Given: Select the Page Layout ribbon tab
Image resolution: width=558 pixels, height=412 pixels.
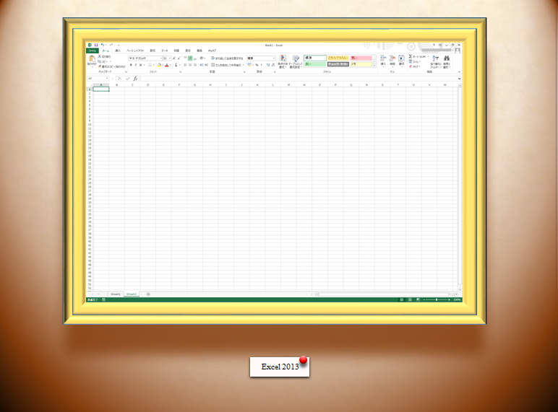Looking at the screenshot, I should 135,51.
